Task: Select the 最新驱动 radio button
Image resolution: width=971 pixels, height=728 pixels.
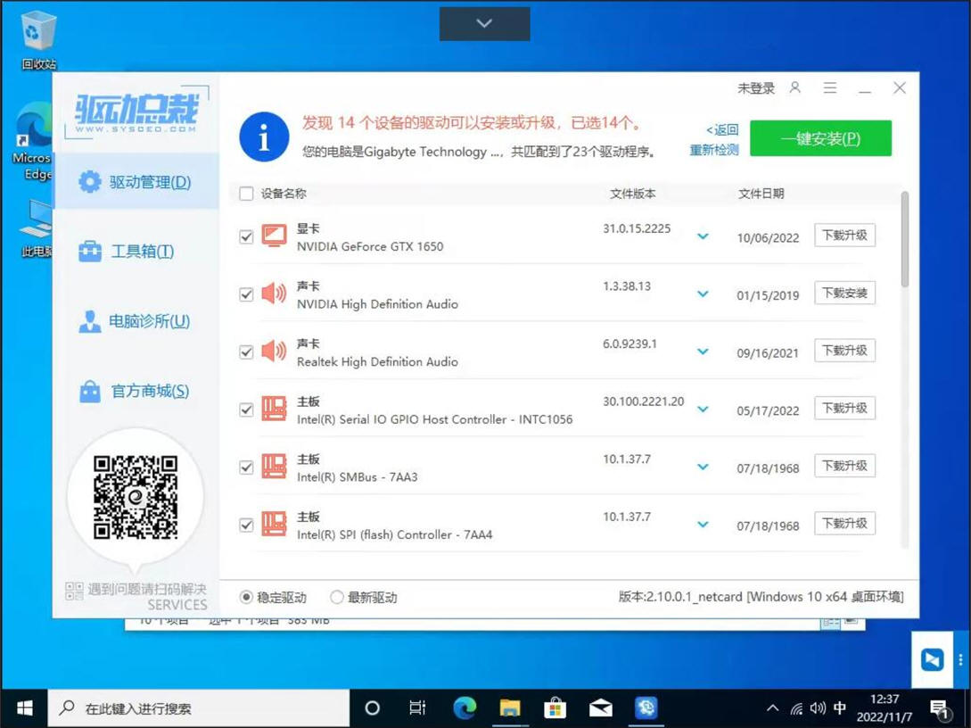Action: [x=336, y=597]
